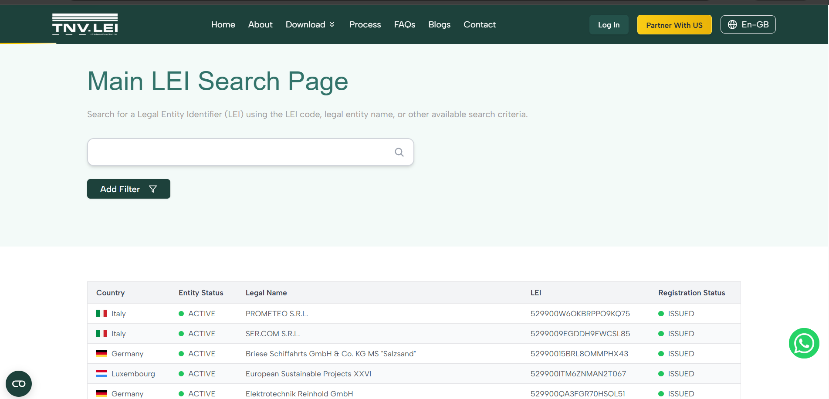This screenshot has height=399, width=829.
Task: Click the search magnifier icon
Action: click(399, 152)
